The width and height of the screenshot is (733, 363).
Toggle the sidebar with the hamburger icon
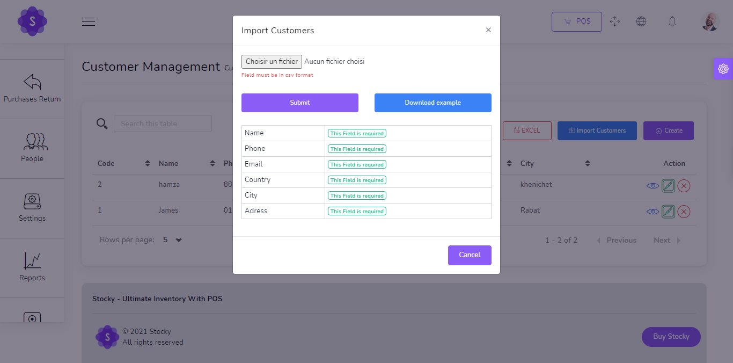[88, 21]
